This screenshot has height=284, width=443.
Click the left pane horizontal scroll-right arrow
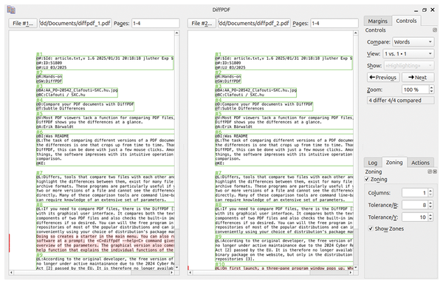pyautogui.click(x=172, y=273)
